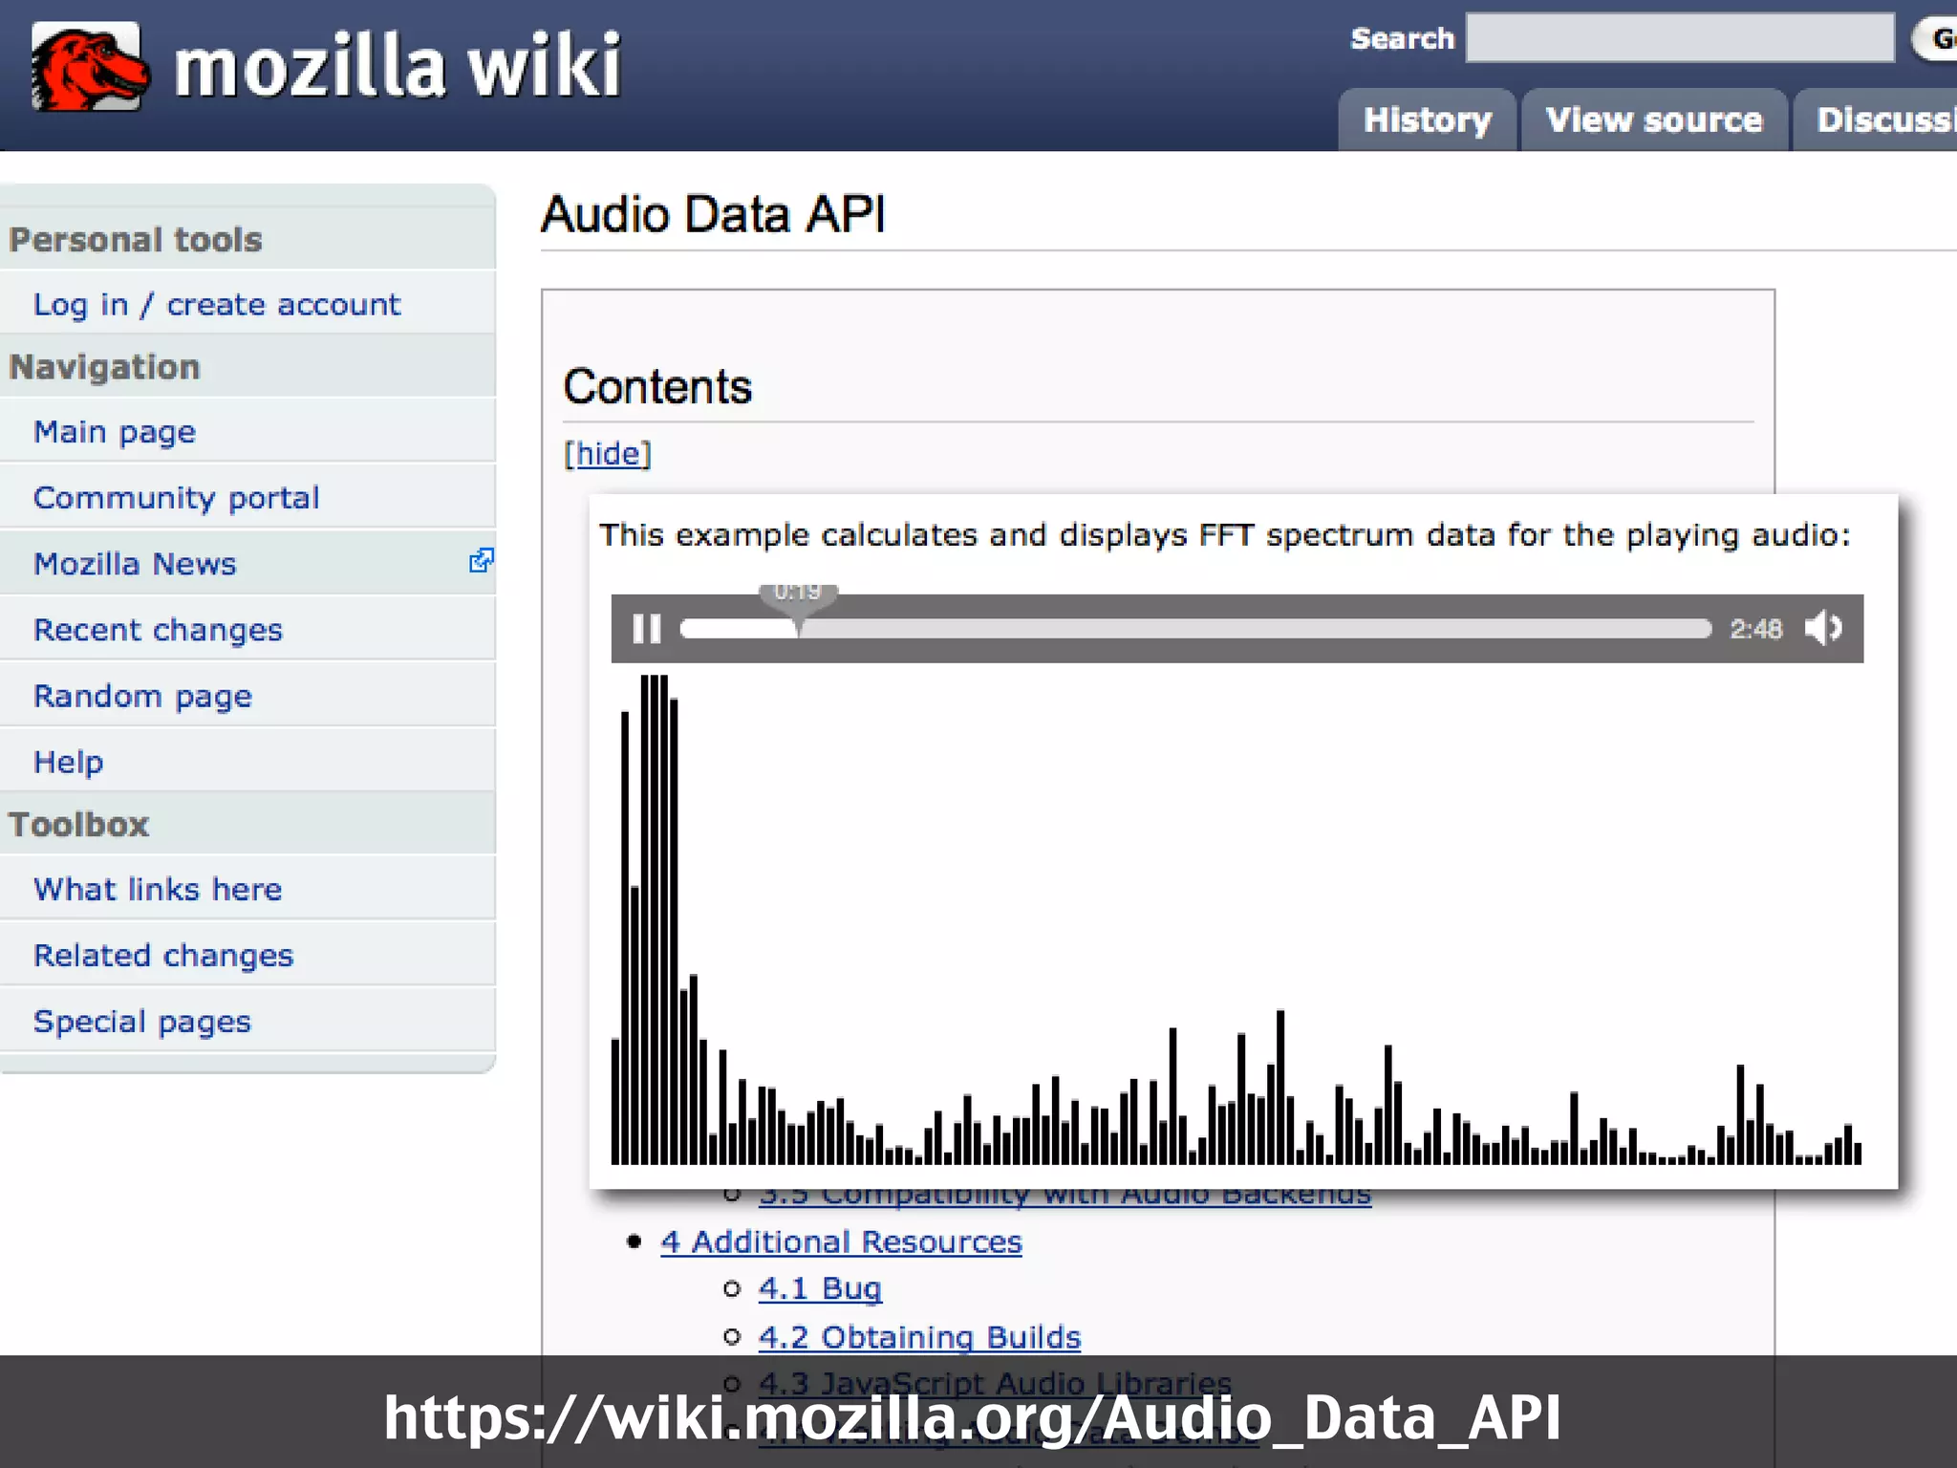
Task: Open the Discussion tab
Action: pyautogui.click(x=1876, y=119)
